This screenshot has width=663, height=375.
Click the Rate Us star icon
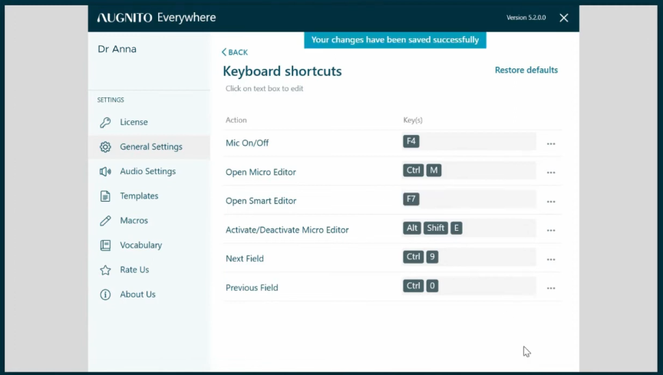[105, 270]
